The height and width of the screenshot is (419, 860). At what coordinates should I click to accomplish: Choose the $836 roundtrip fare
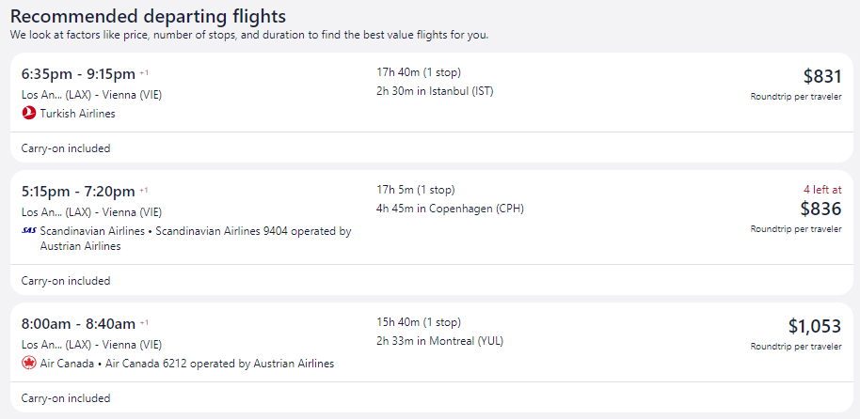(820, 209)
